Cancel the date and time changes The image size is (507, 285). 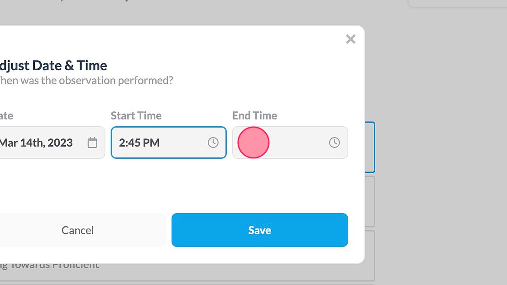tap(77, 230)
